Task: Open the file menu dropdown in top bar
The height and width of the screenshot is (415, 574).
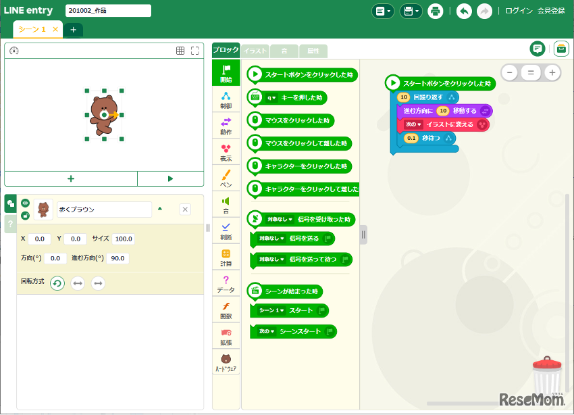Action: point(383,11)
